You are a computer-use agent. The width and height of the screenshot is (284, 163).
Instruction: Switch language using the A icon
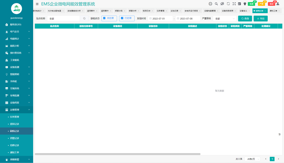240,4
